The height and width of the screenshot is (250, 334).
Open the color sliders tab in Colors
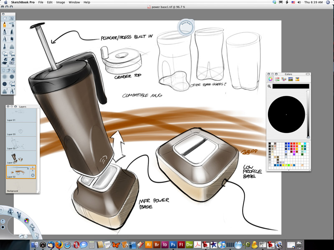[278, 79]
